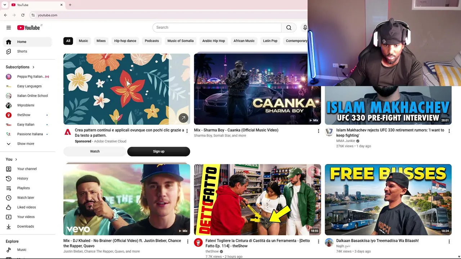Screen dimensions: 461x259
Task: Select the Mixes filter chip
Action: [101, 41]
